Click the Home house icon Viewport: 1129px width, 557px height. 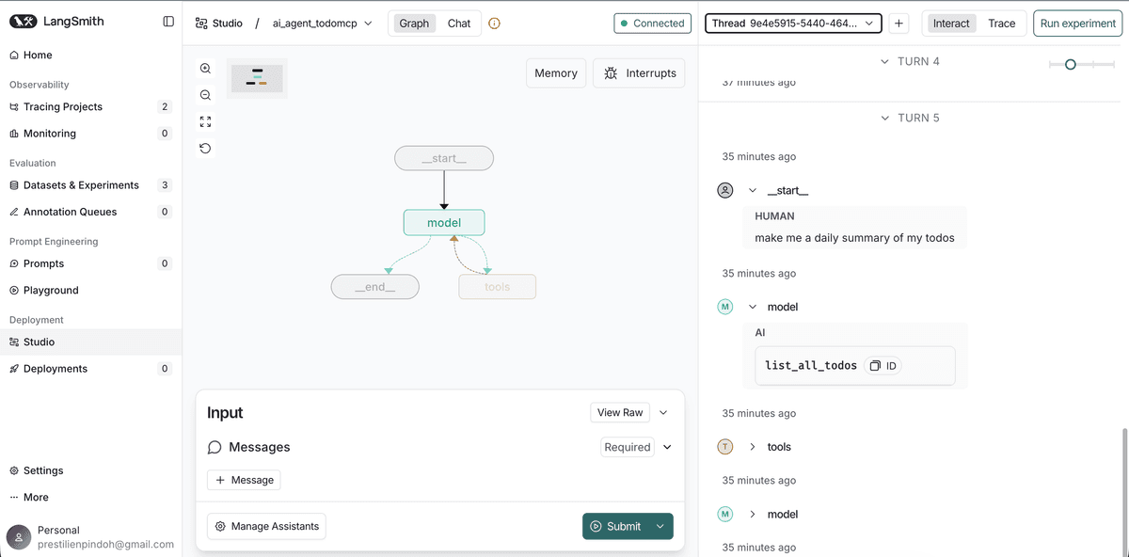pyautogui.click(x=14, y=56)
